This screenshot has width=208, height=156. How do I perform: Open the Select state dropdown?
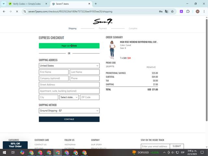coord(69,97)
